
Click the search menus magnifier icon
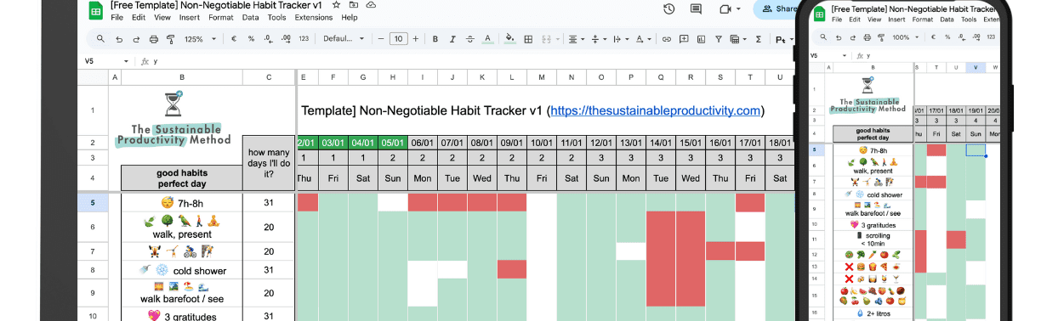click(x=101, y=39)
